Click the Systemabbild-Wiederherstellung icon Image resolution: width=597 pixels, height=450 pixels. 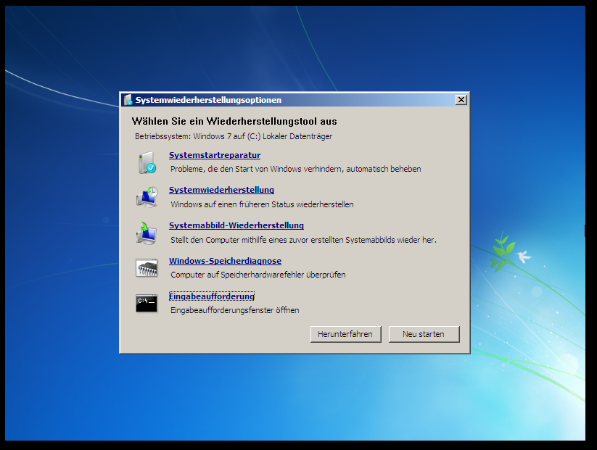147,233
